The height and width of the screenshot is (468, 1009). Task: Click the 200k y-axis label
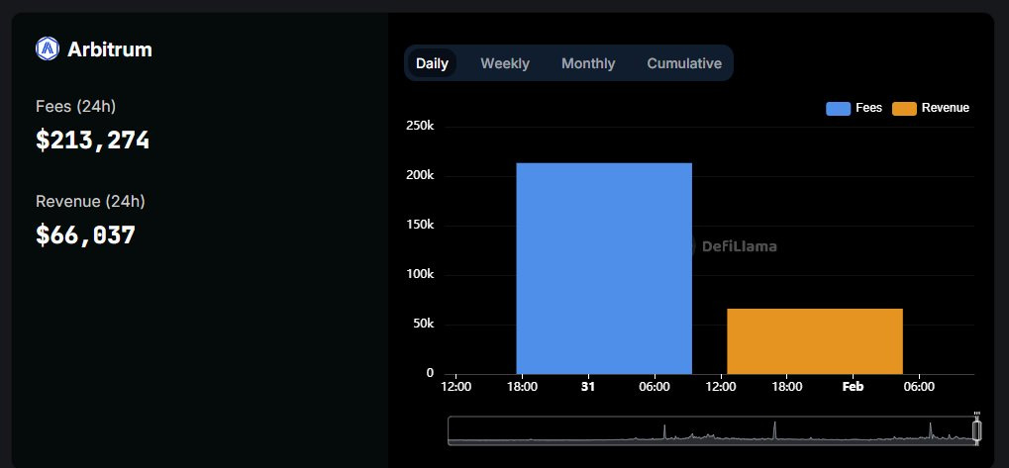pos(420,175)
